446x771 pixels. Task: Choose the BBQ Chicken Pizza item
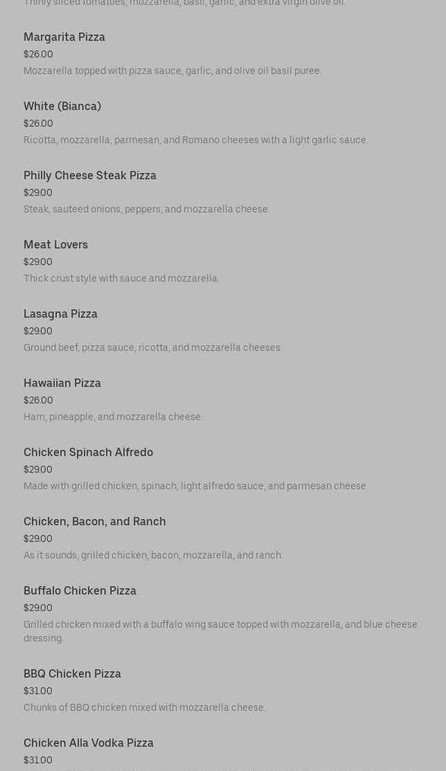(72, 674)
